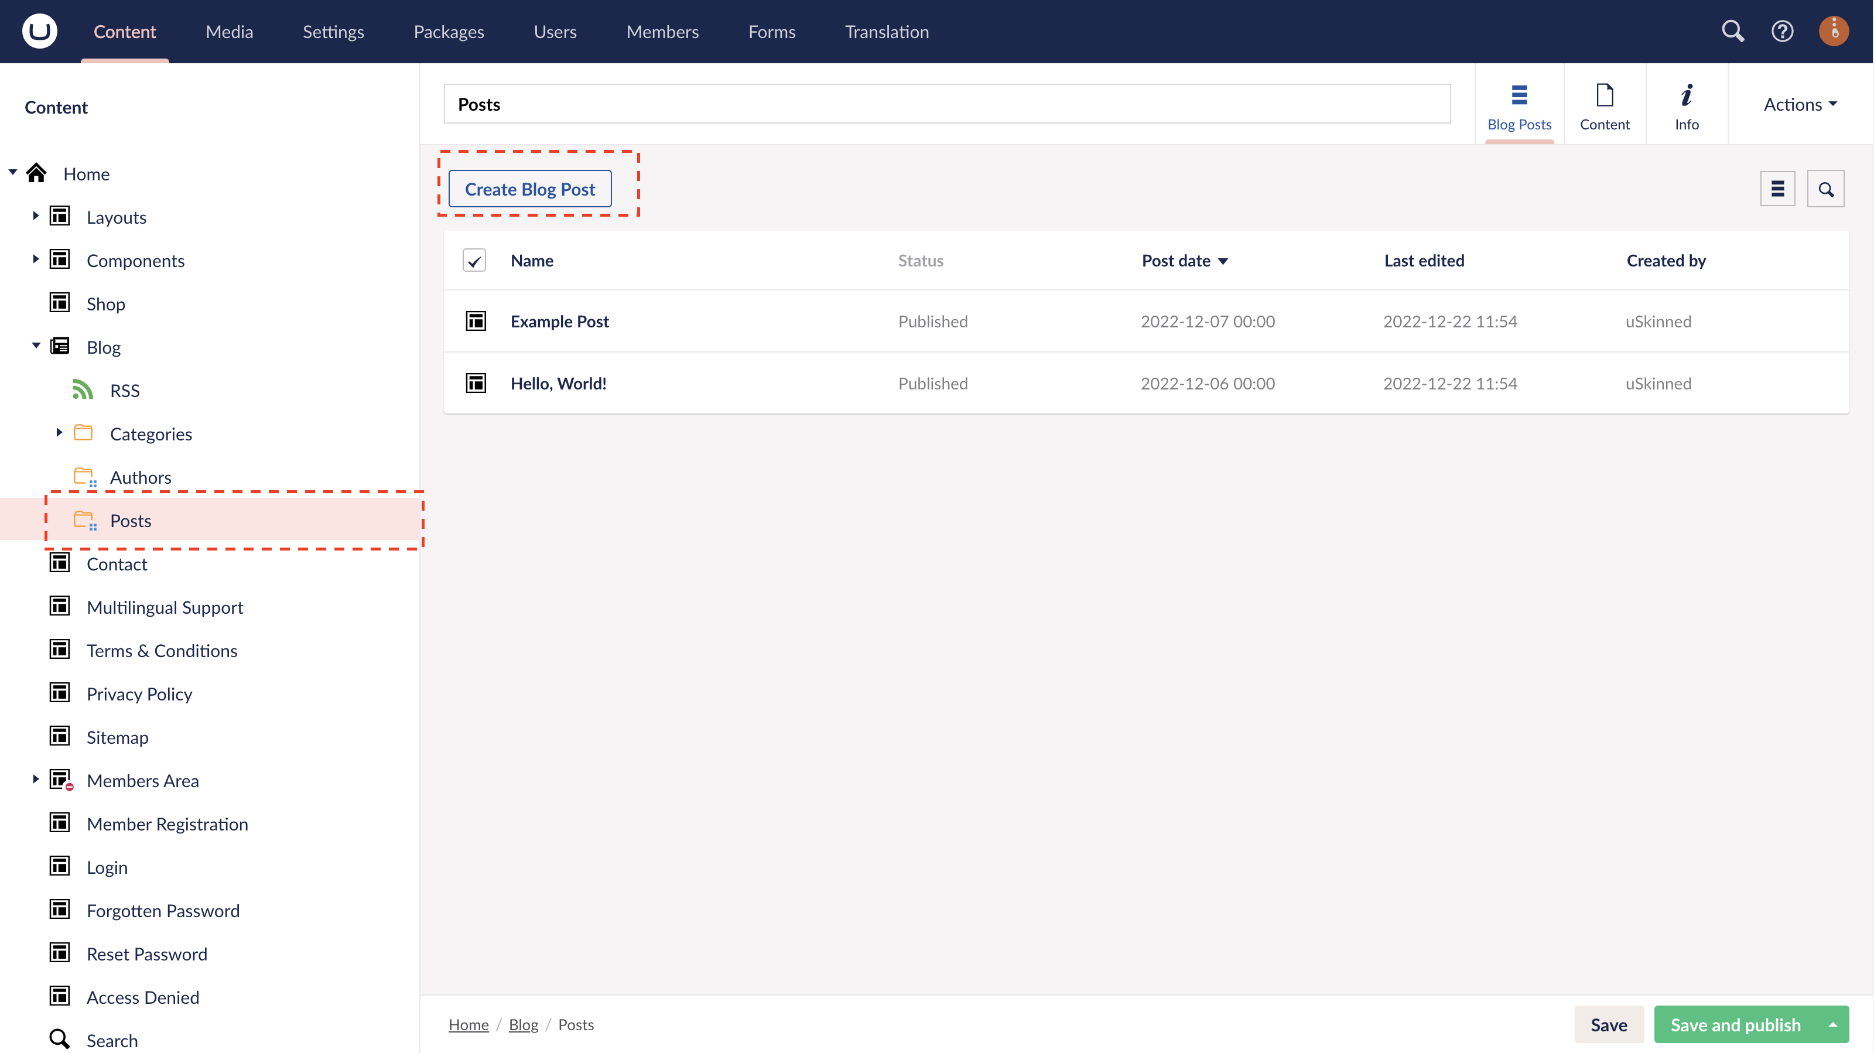This screenshot has height=1053, width=1874.
Task: Click the Contact page icon
Action: [x=60, y=563]
